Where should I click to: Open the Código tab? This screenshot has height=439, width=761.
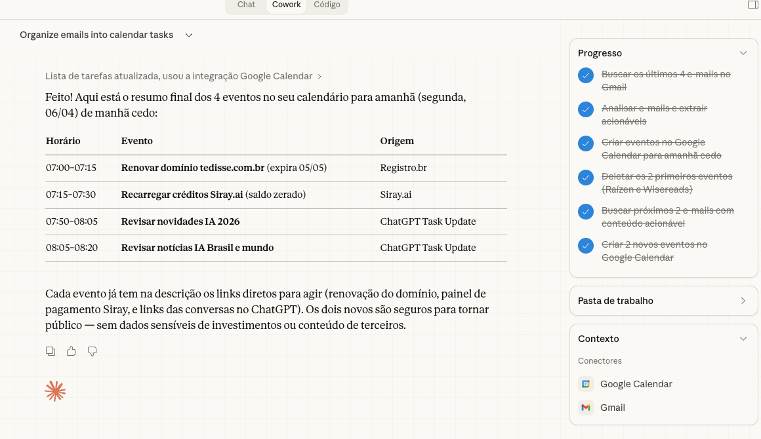[327, 5]
